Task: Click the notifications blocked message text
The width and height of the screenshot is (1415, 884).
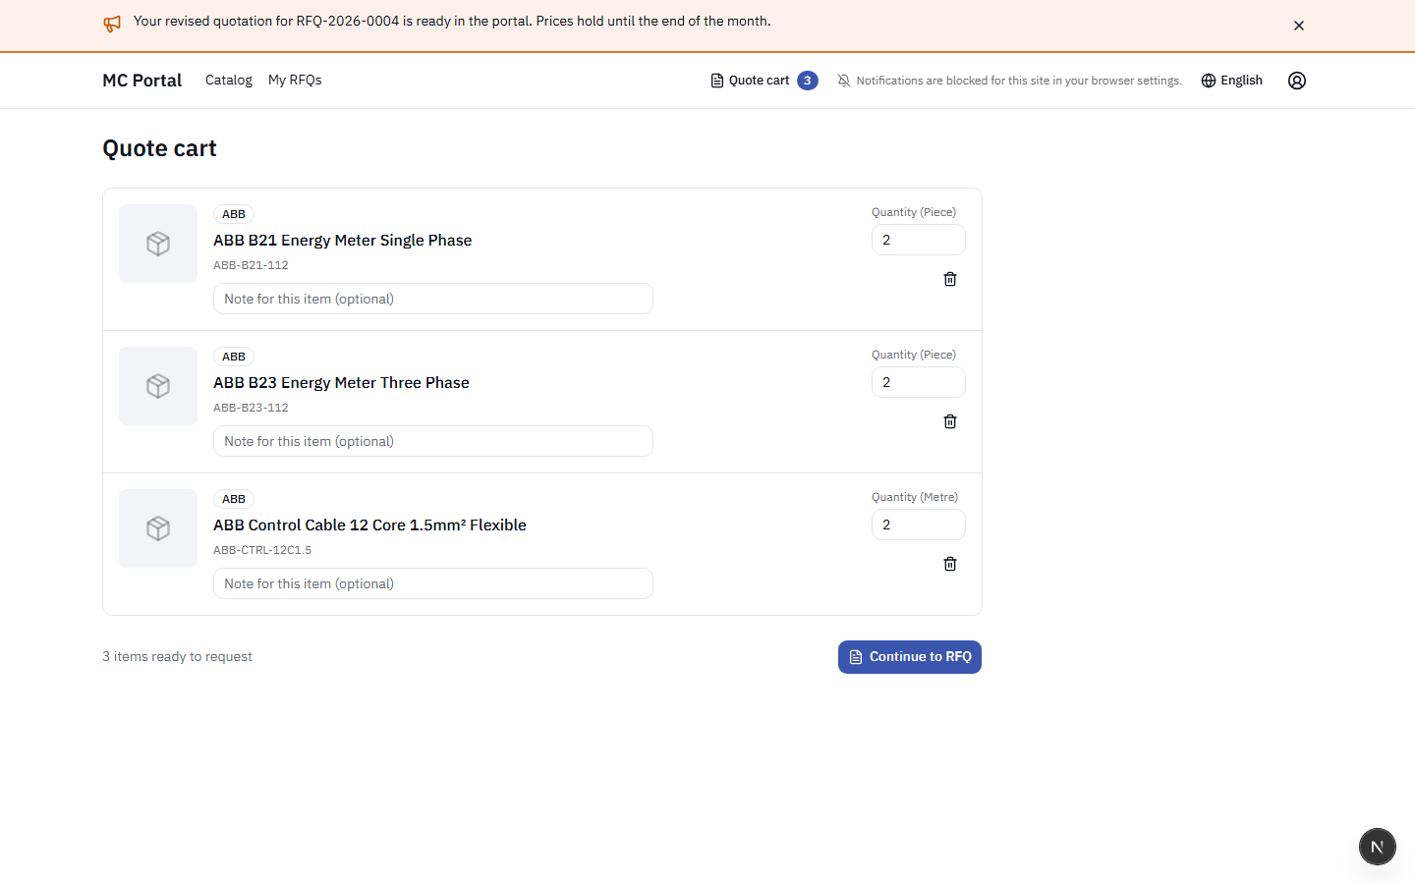Action: (1019, 81)
